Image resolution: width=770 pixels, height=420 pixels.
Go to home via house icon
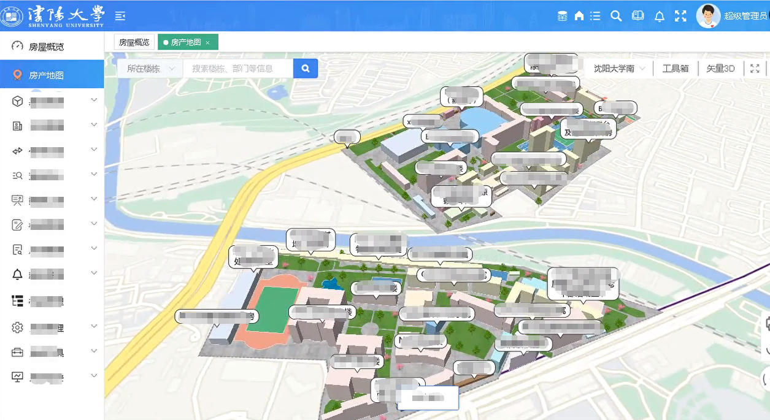coord(579,16)
